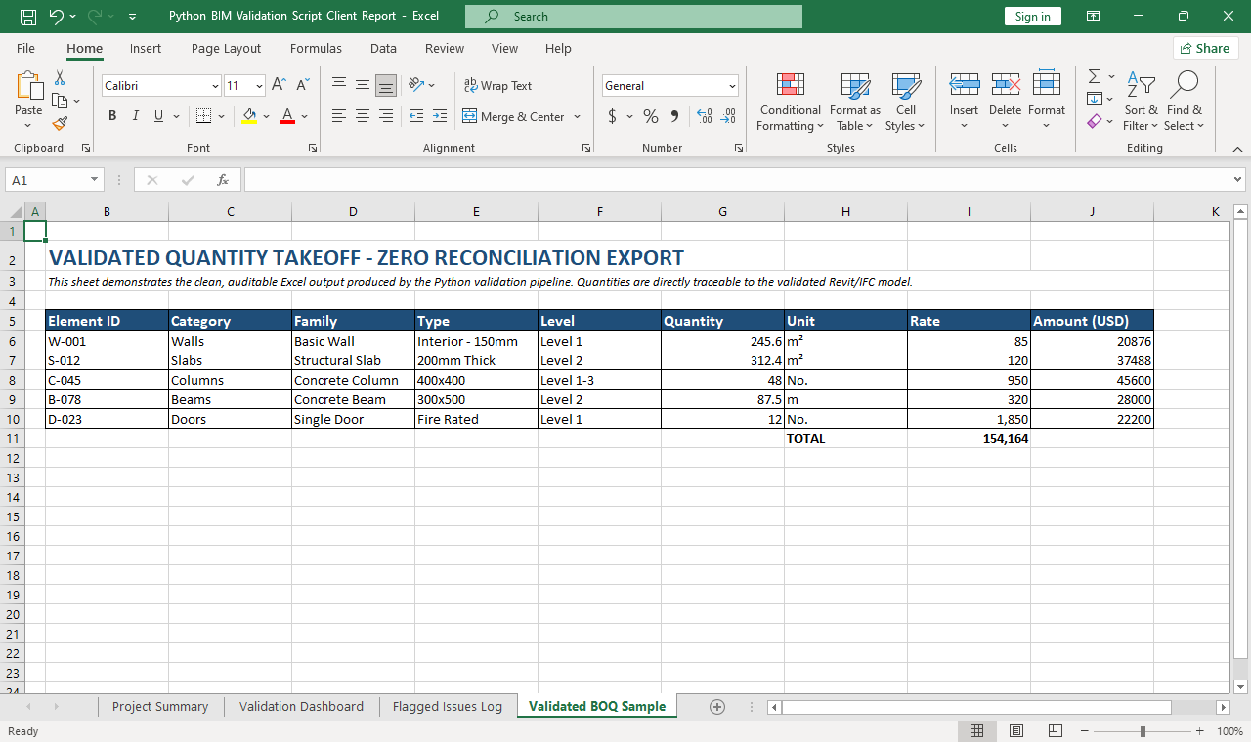Open the Name Box dropdown arrow

94,180
